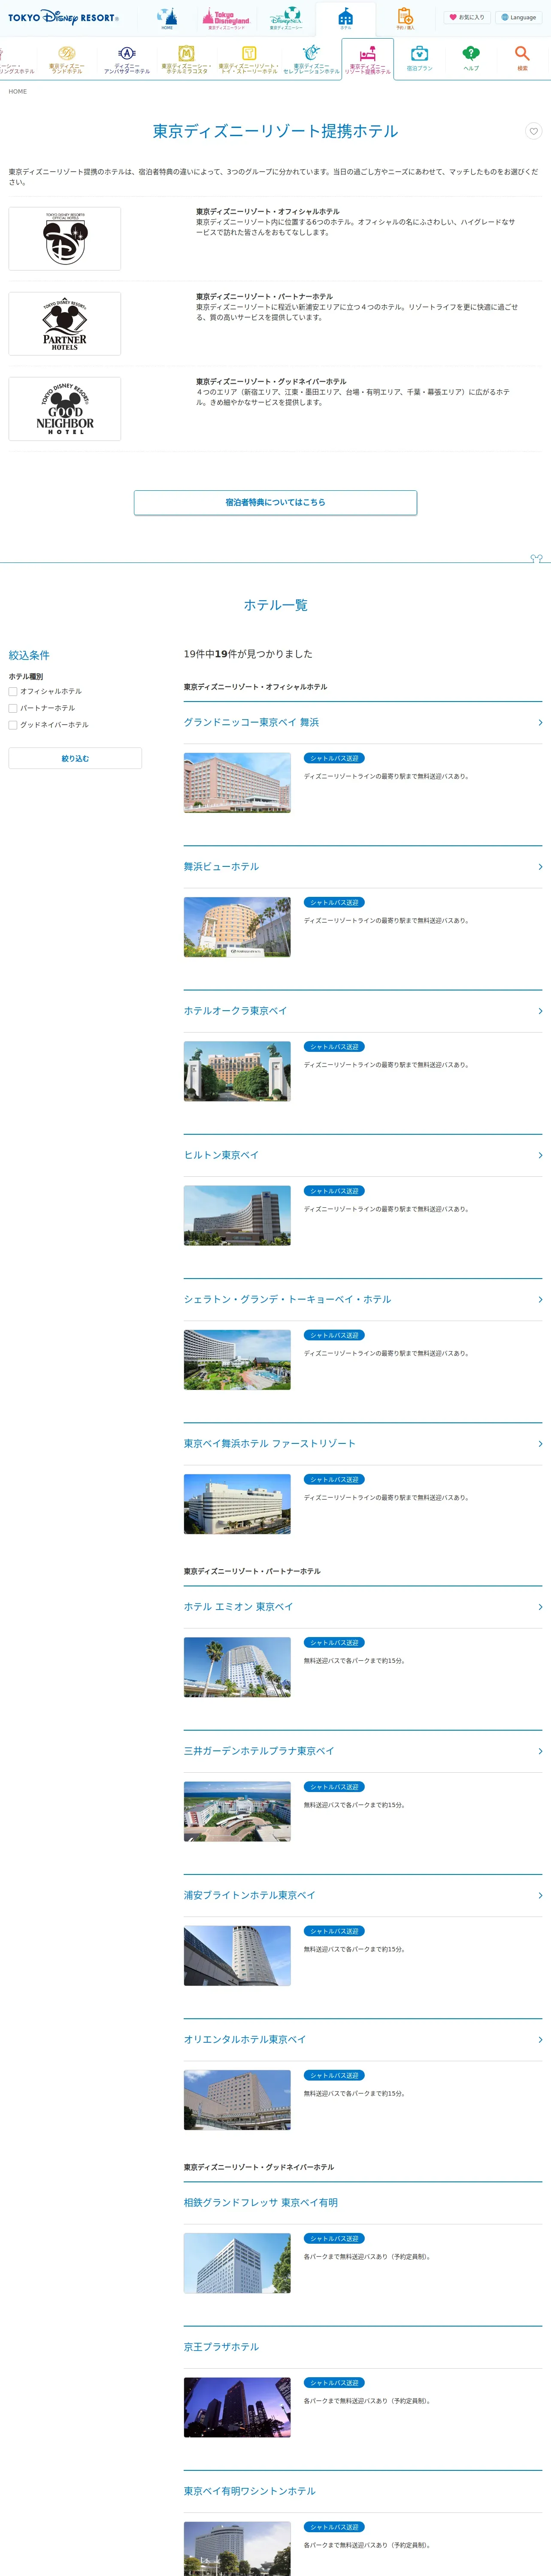Click the Good Neighbor Hotel logo
The width and height of the screenshot is (551, 2576).
pos(65,409)
